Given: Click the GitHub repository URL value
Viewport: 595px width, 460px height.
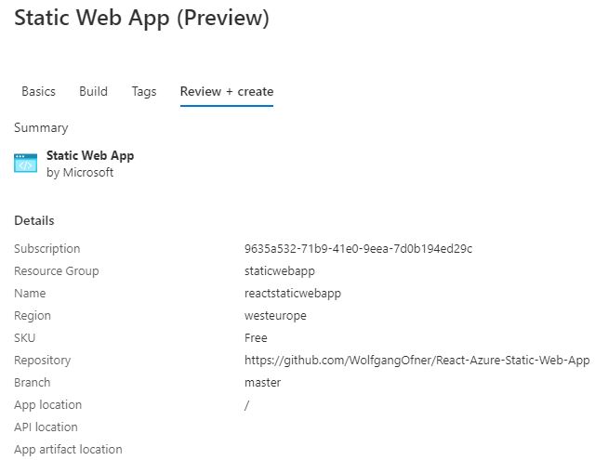Looking at the screenshot, I should (417, 361).
